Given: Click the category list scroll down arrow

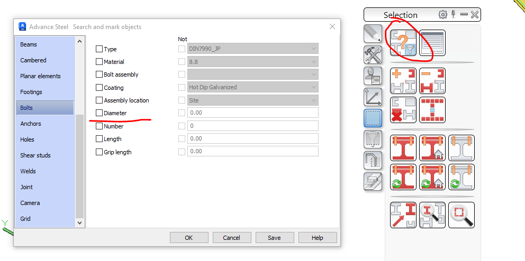Looking at the screenshot, I should tap(80, 222).
